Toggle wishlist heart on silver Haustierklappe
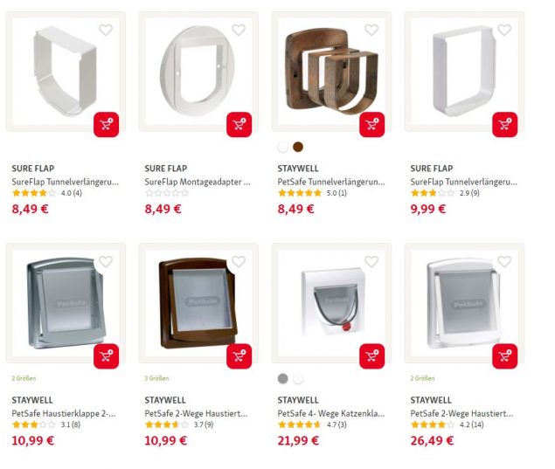The image size is (555, 469). coord(106,261)
